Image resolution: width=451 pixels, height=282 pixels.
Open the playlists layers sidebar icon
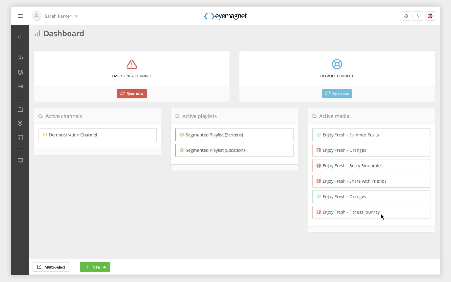(20, 72)
